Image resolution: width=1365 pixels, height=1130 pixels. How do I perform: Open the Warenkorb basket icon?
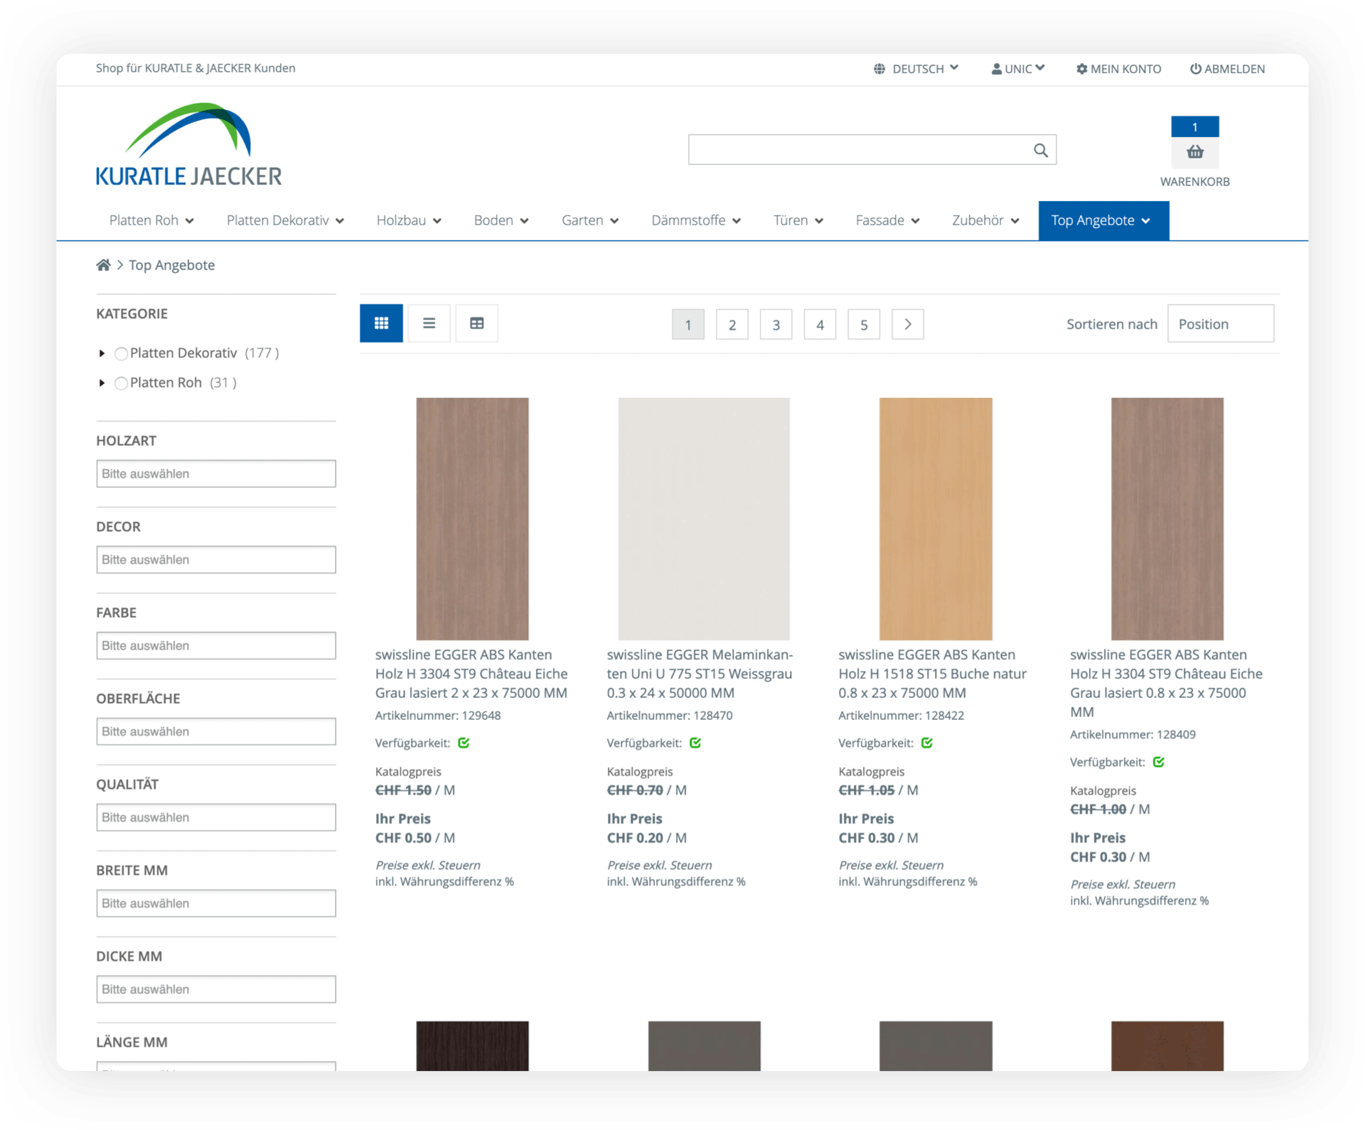[1194, 151]
